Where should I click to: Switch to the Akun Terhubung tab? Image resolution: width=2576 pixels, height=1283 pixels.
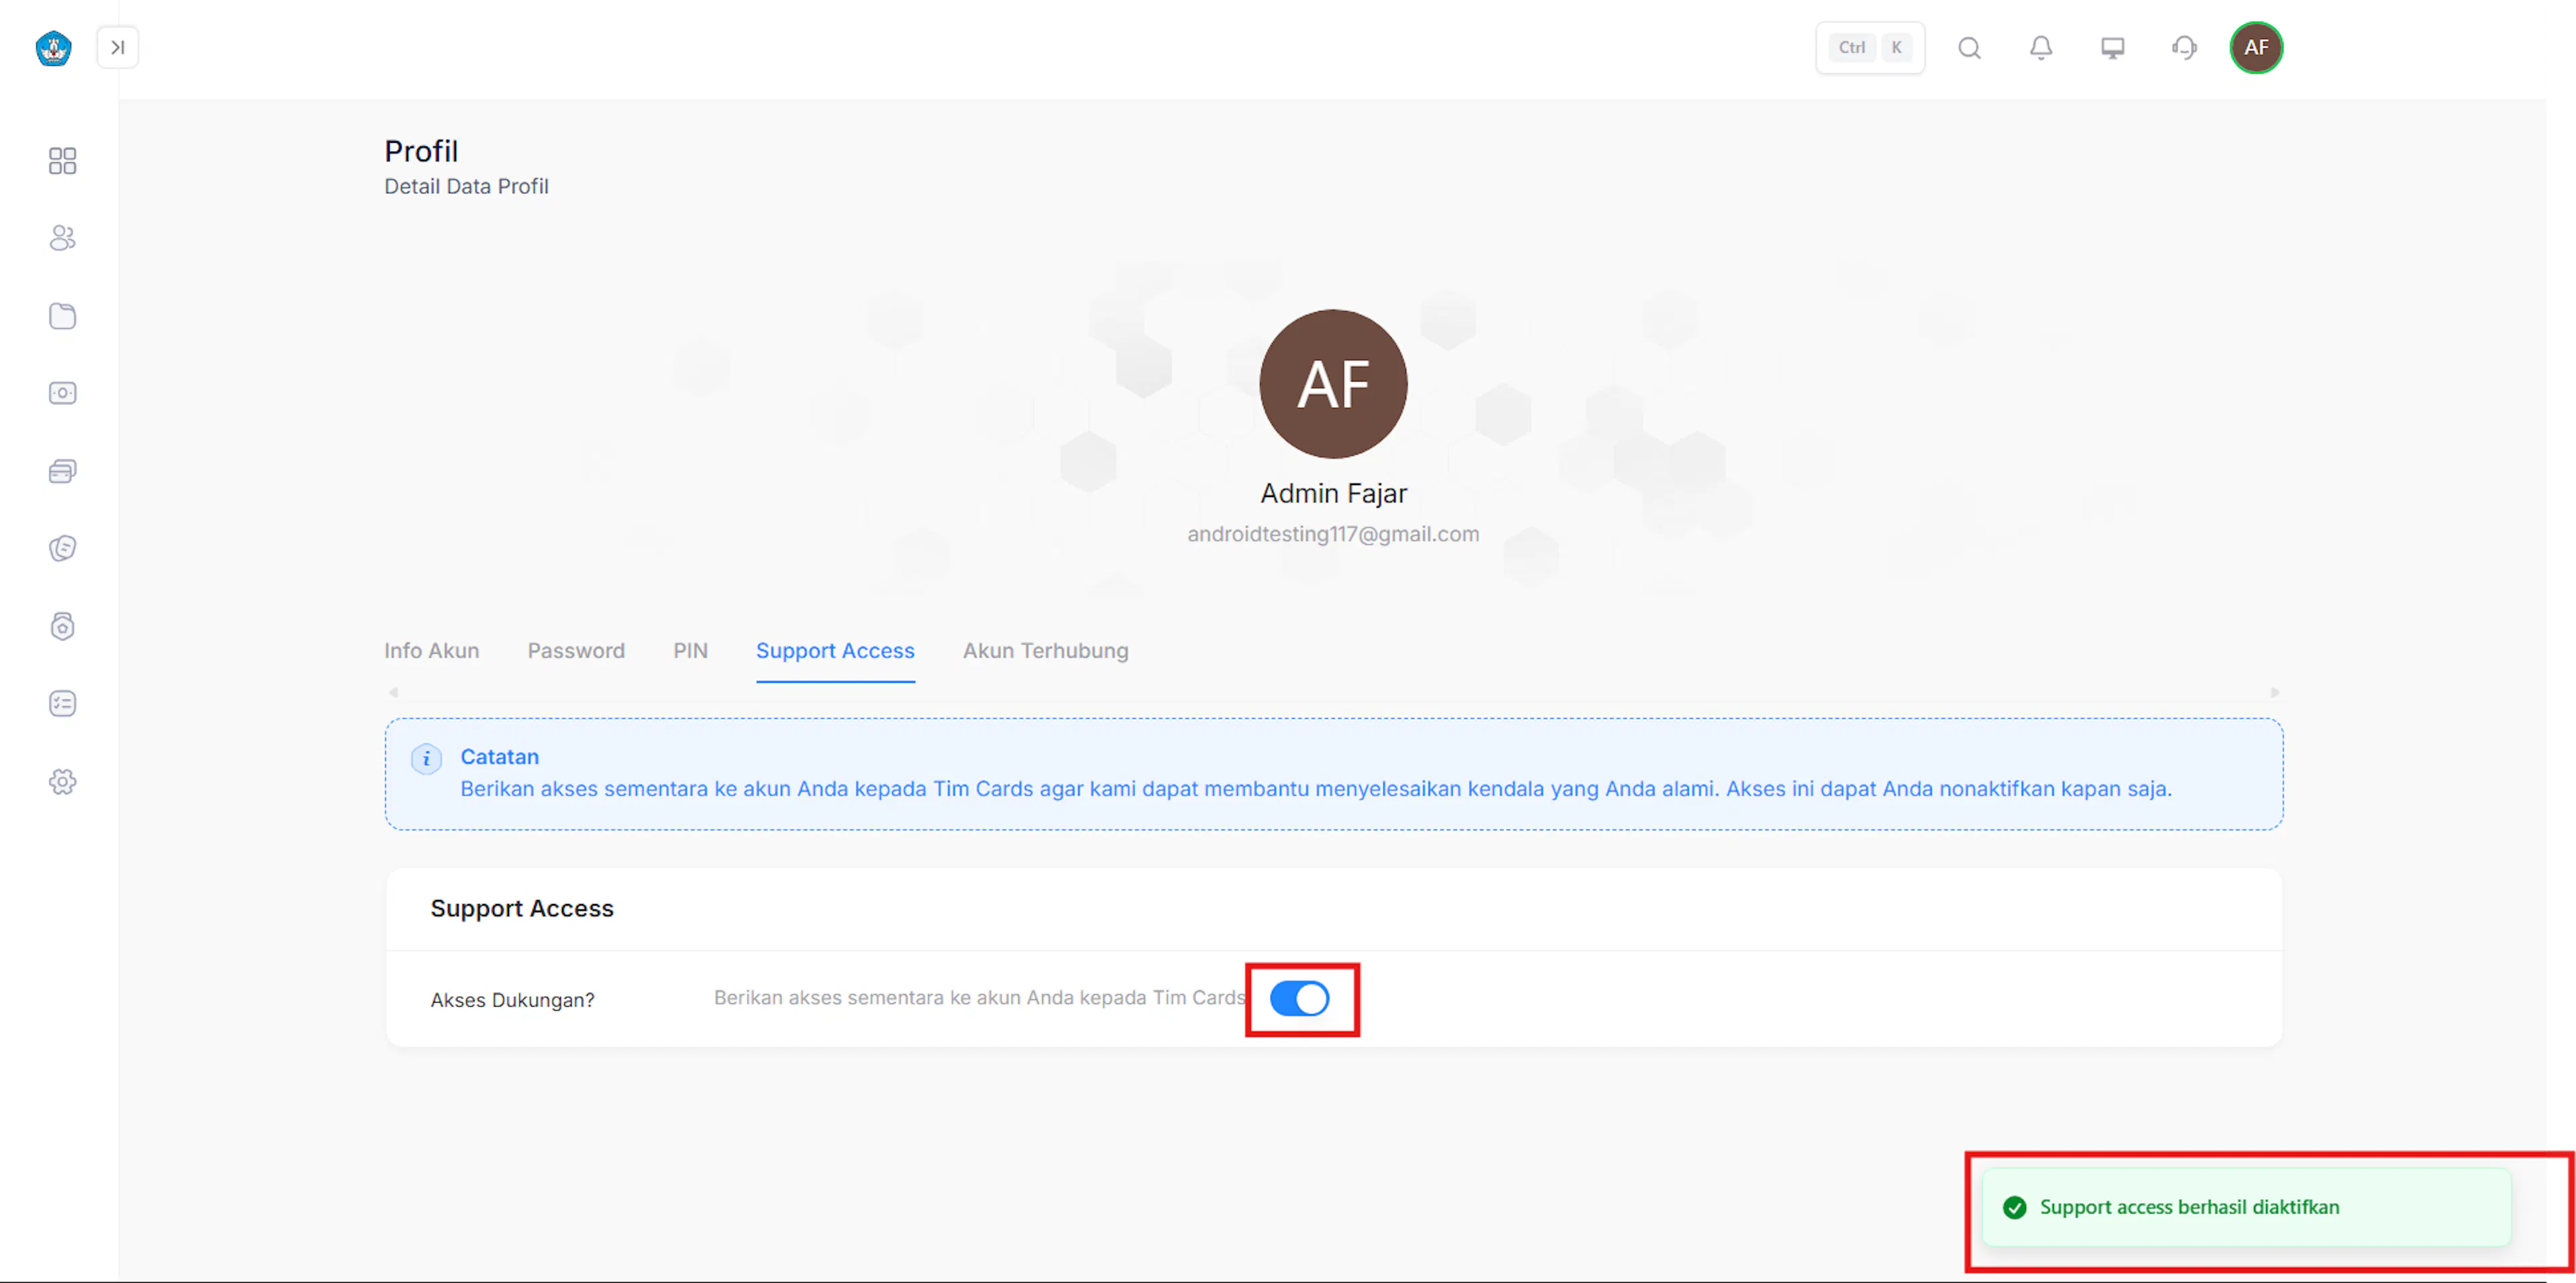coord(1045,650)
